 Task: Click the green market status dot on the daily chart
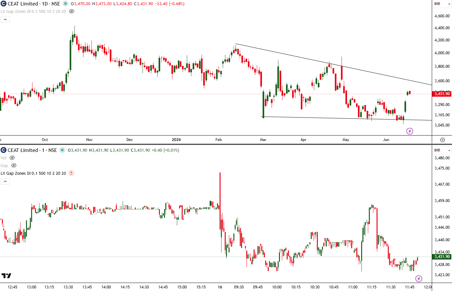pos(65,4)
